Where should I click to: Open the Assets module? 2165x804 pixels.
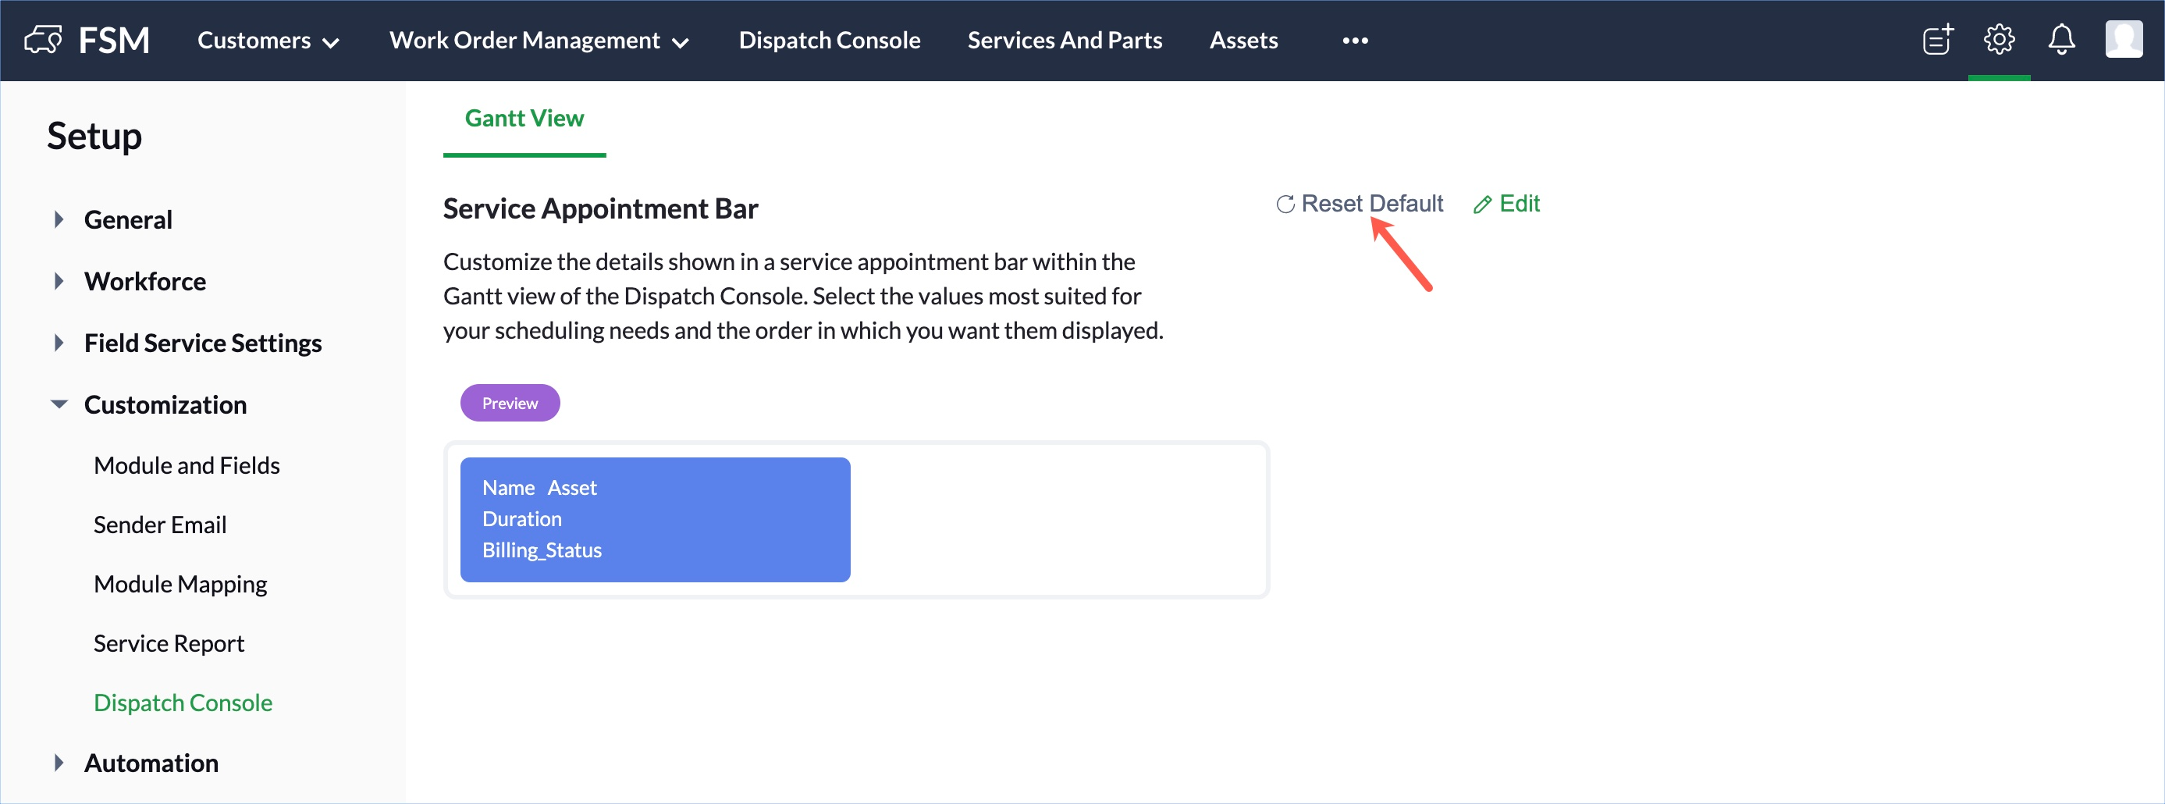coord(1243,41)
